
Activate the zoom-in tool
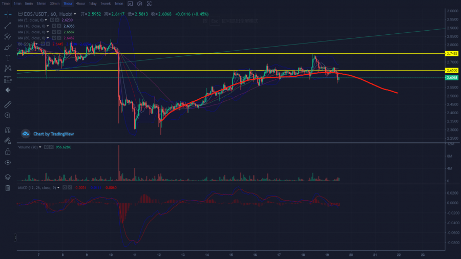click(8, 115)
